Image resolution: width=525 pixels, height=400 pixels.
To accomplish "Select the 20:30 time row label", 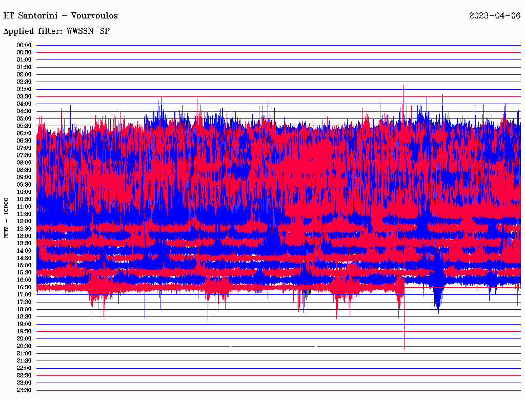I will tap(24, 346).
